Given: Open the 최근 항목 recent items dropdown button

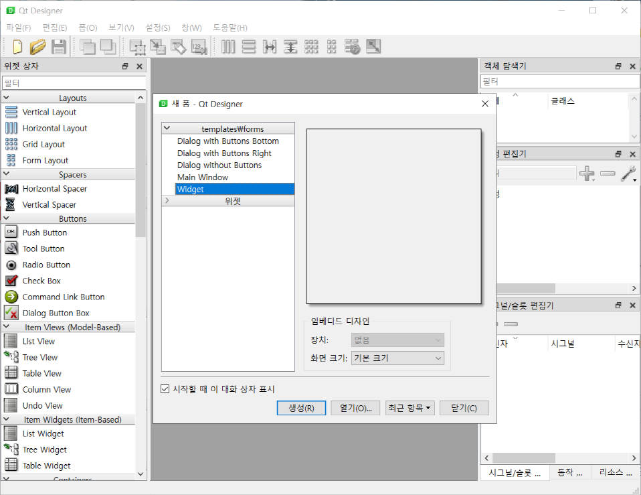Looking at the screenshot, I should (x=409, y=408).
